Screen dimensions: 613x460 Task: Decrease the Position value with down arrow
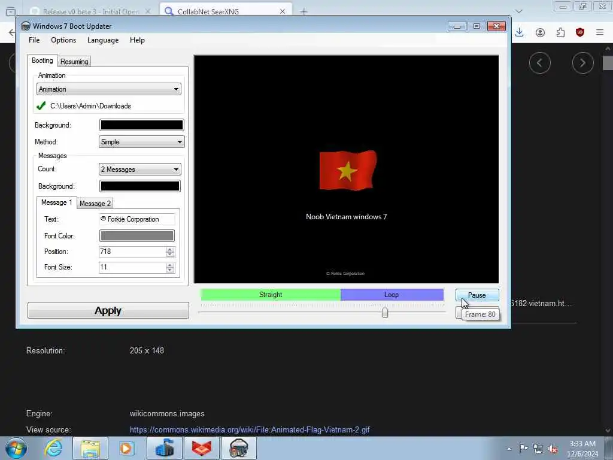(169, 254)
